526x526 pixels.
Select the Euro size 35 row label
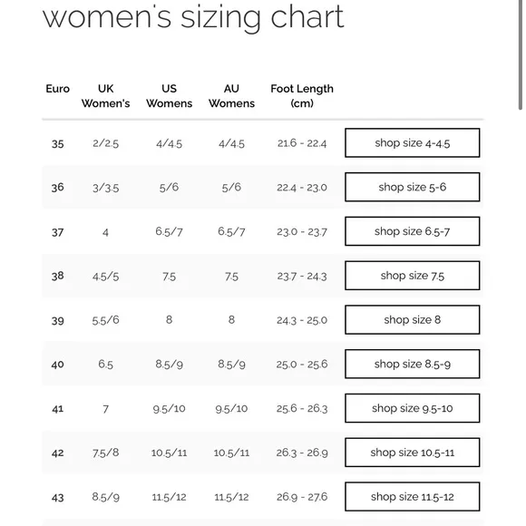point(58,144)
